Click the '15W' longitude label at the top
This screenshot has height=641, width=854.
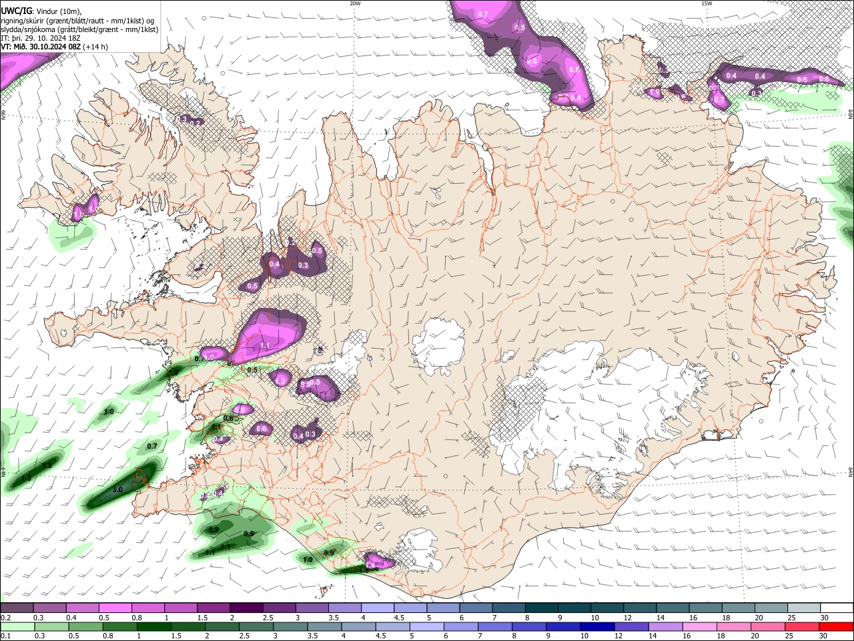pyautogui.click(x=707, y=3)
